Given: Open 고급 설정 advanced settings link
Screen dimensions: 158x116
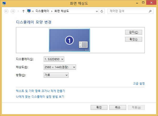Looking at the screenshot, I should [x=139, y=83].
